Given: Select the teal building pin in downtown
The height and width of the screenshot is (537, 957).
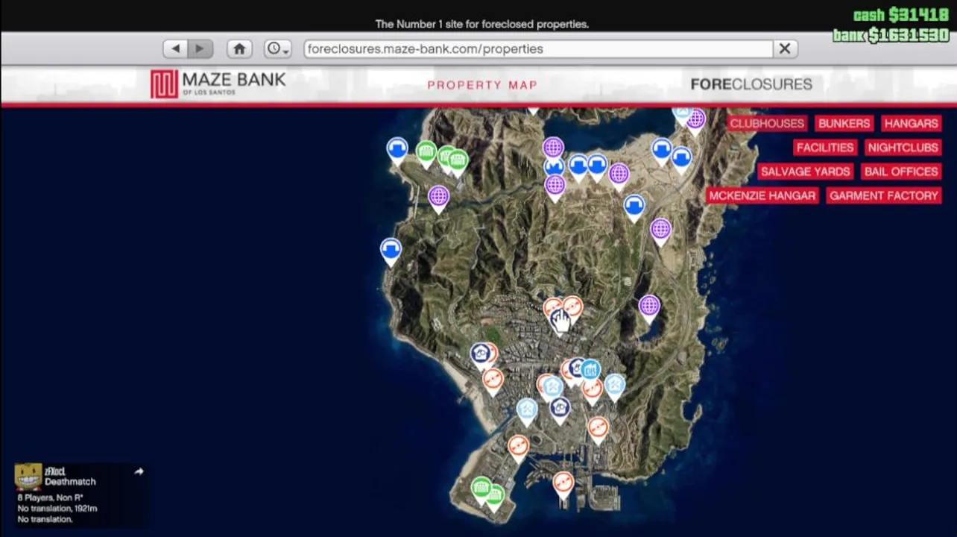Looking at the screenshot, I should (x=590, y=369).
